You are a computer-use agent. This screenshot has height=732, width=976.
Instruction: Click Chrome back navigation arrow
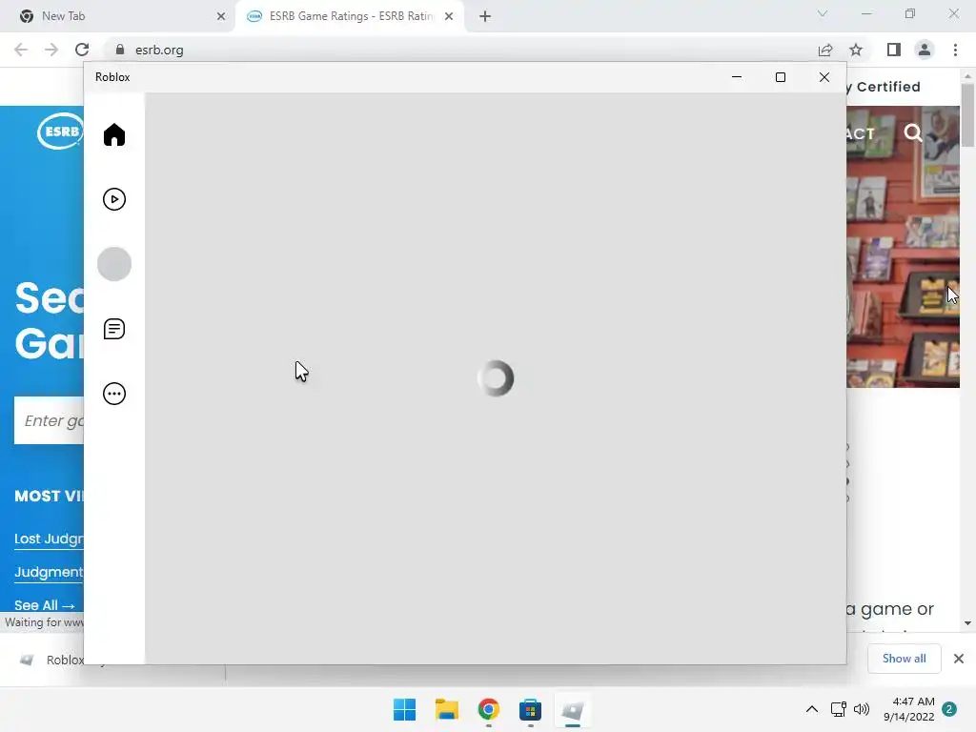pyautogui.click(x=21, y=50)
